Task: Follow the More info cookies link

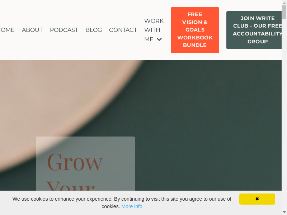Action: (x=132, y=206)
